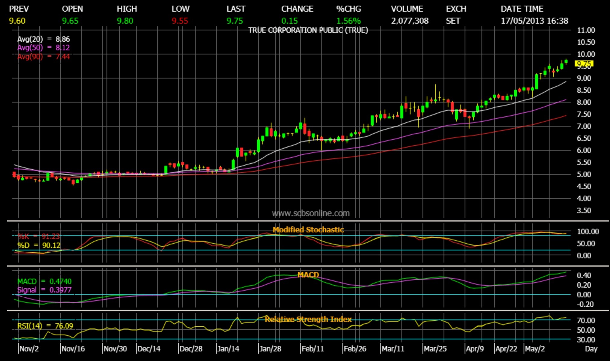The image size is (610, 361).
Task: Click the Avg(90) = 7.44 legend
Action: click(x=44, y=57)
